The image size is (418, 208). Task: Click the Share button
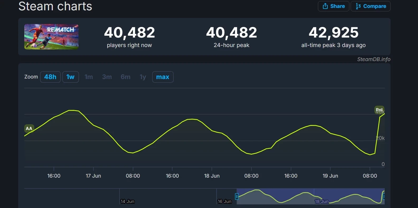pyautogui.click(x=334, y=6)
